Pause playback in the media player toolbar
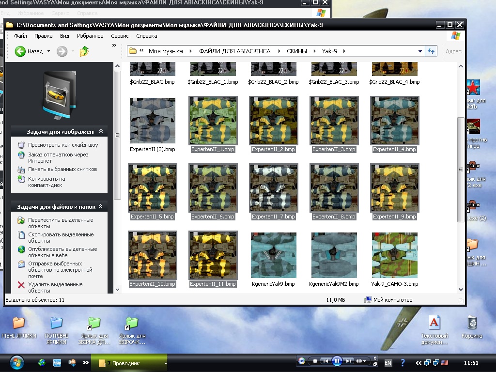Viewport: 496px width, 372px height. click(337, 361)
